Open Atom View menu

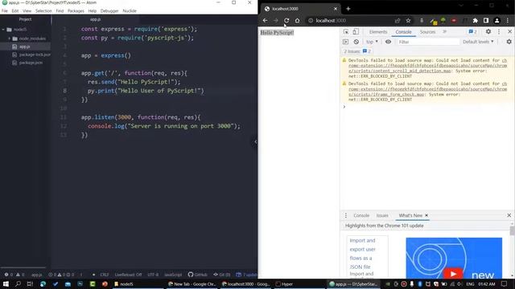point(27,10)
